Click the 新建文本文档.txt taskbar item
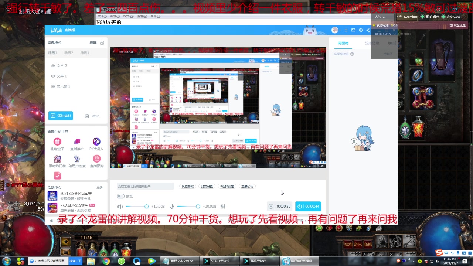Screen dimensions: 473x266 pyautogui.click(x=180, y=261)
